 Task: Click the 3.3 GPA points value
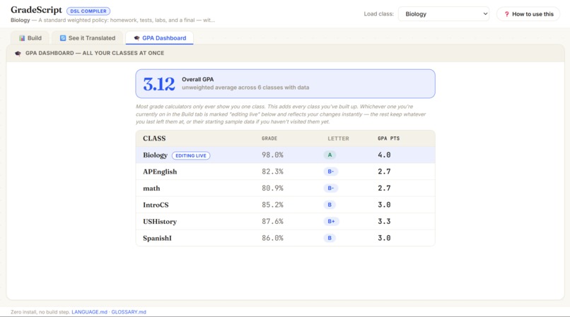384,222
